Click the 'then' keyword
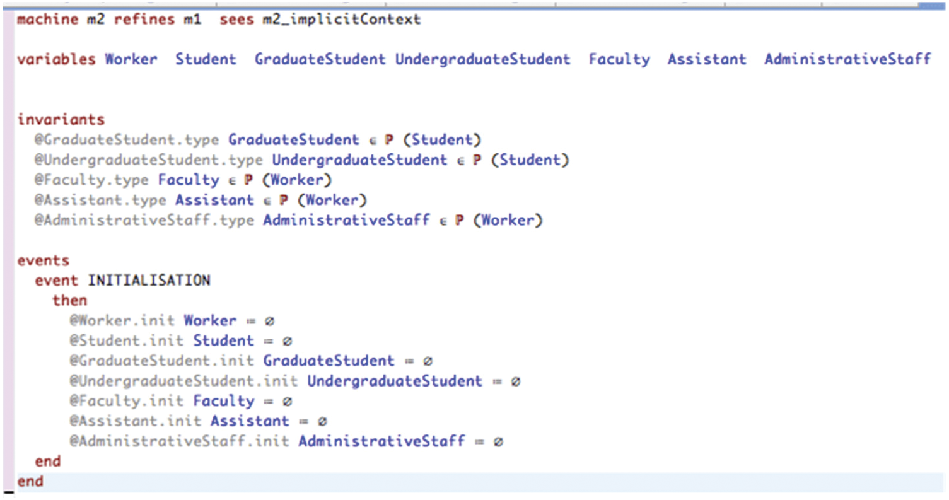Screen dimensions: 949x500 [x=69, y=300]
